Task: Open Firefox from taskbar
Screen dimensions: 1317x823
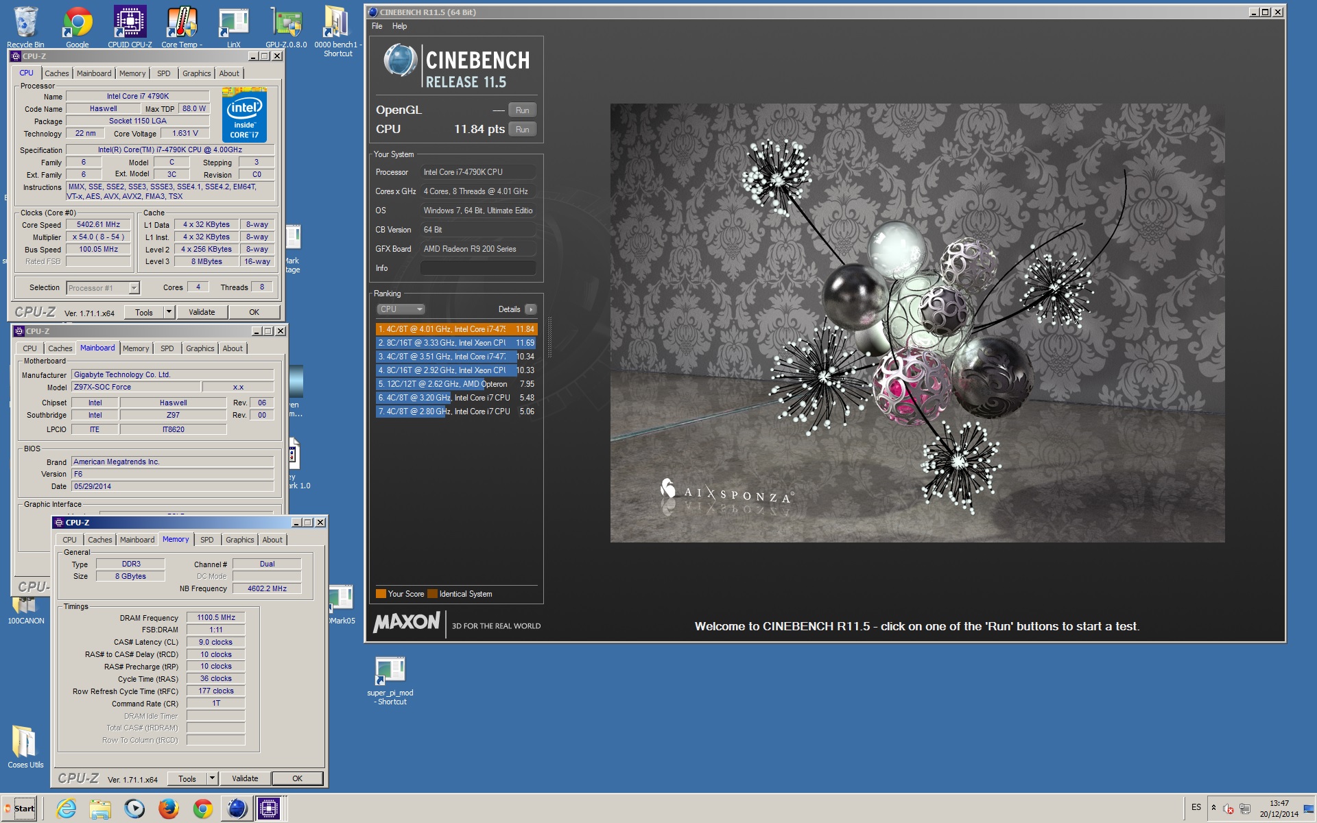Action: (169, 809)
